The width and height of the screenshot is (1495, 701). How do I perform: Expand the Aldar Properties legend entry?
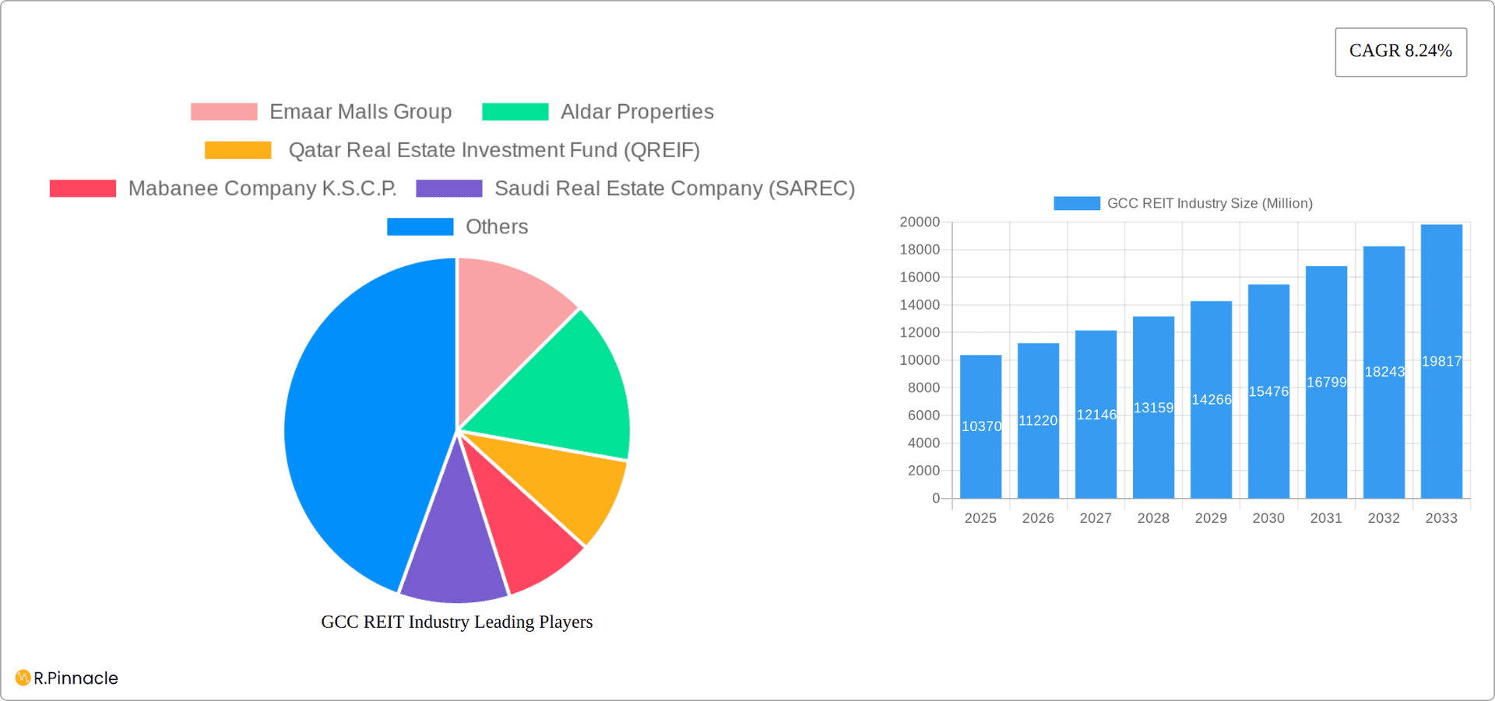tap(637, 111)
